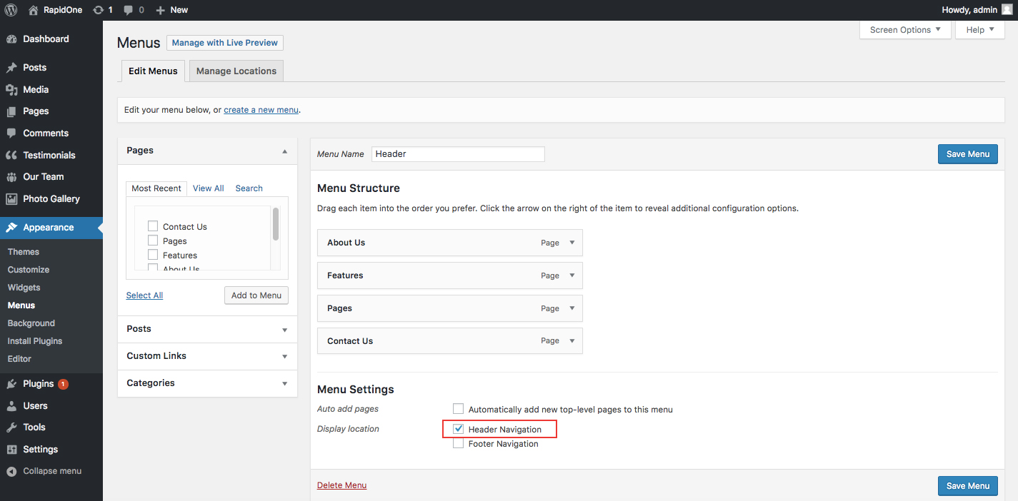This screenshot has width=1018, height=501.
Task: Check the Pages page checkbox
Action: (x=153, y=241)
